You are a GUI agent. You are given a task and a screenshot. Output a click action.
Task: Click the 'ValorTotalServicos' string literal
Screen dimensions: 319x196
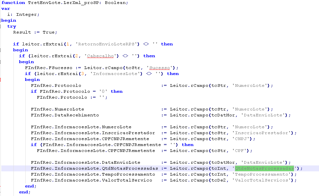click(x=262, y=180)
